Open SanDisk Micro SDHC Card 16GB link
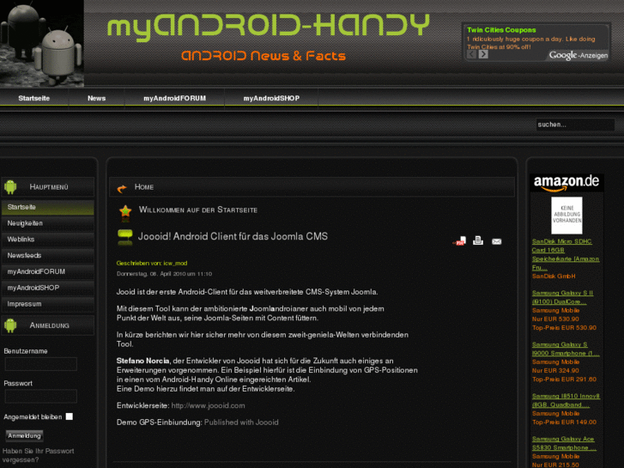Viewport: 624px width, 468px height. pos(566,254)
